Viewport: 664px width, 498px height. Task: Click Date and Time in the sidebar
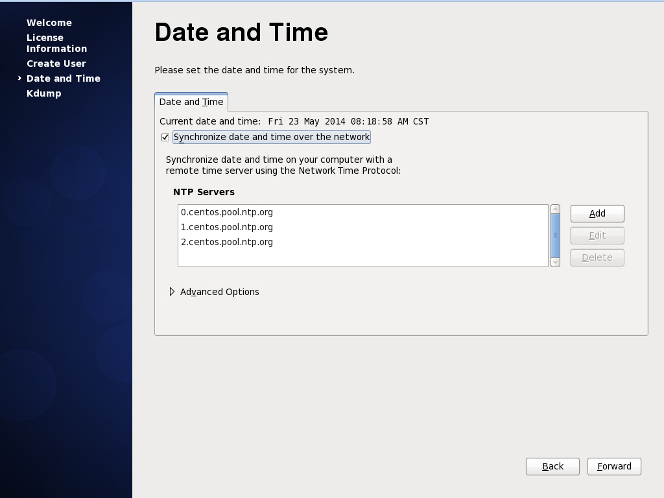64,78
